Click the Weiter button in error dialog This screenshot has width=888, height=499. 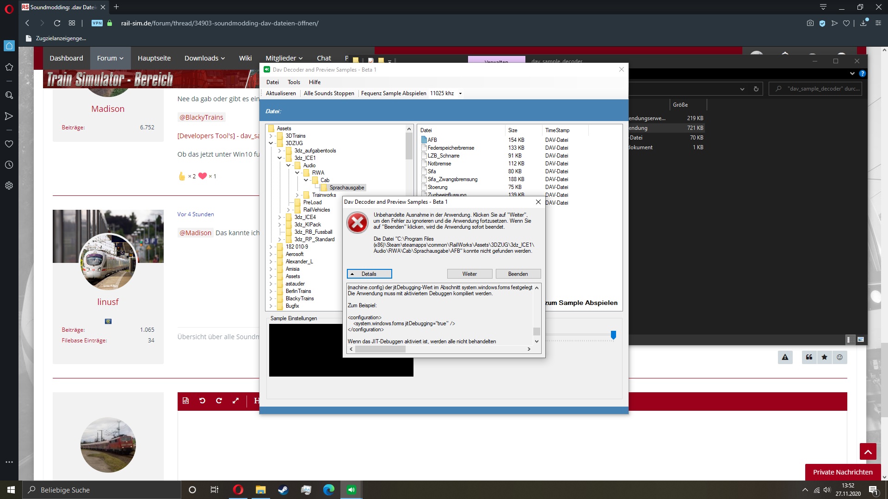click(469, 274)
